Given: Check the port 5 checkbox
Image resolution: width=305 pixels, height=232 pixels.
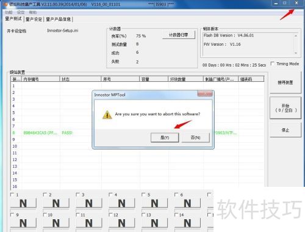Looking at the screenshot, I should [143, 195].
